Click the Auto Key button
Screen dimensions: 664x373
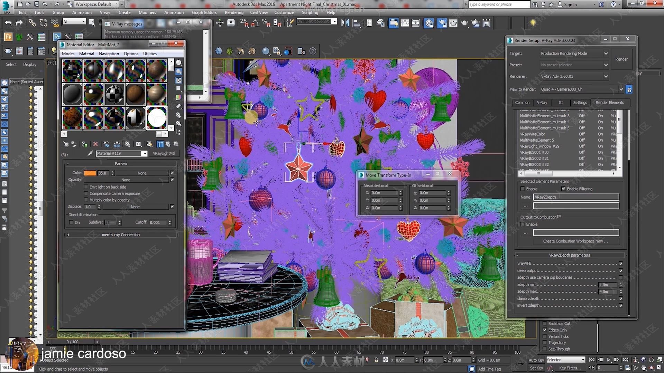click(536, 360)
